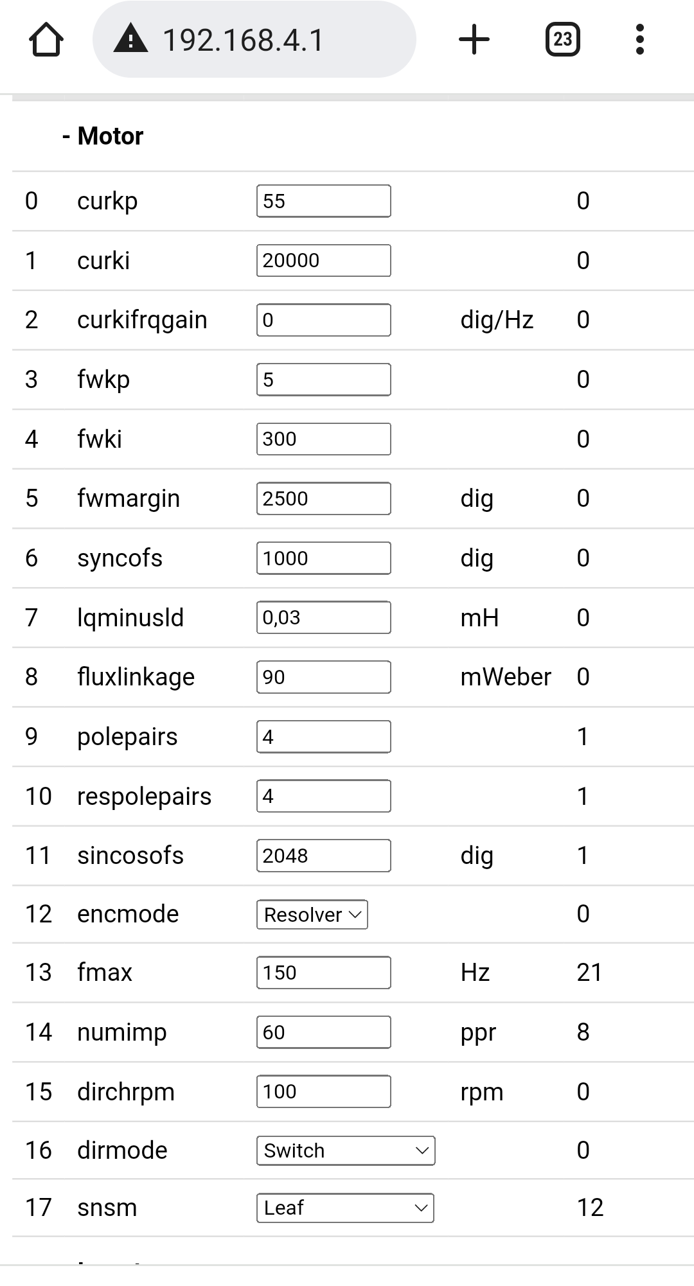
Task: Open the dirmode Switch dropdown
Action: [x=346, y=1150]
